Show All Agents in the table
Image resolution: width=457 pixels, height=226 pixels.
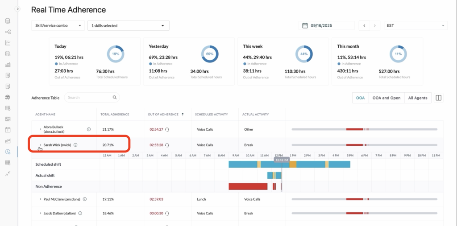tap(417, 98)
